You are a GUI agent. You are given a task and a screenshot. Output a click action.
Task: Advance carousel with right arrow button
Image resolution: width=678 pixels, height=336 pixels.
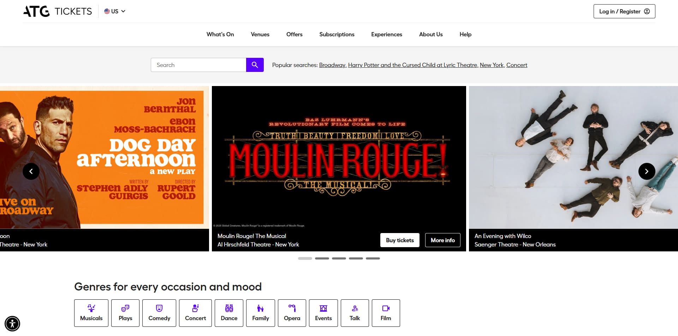tap(647, 171)
